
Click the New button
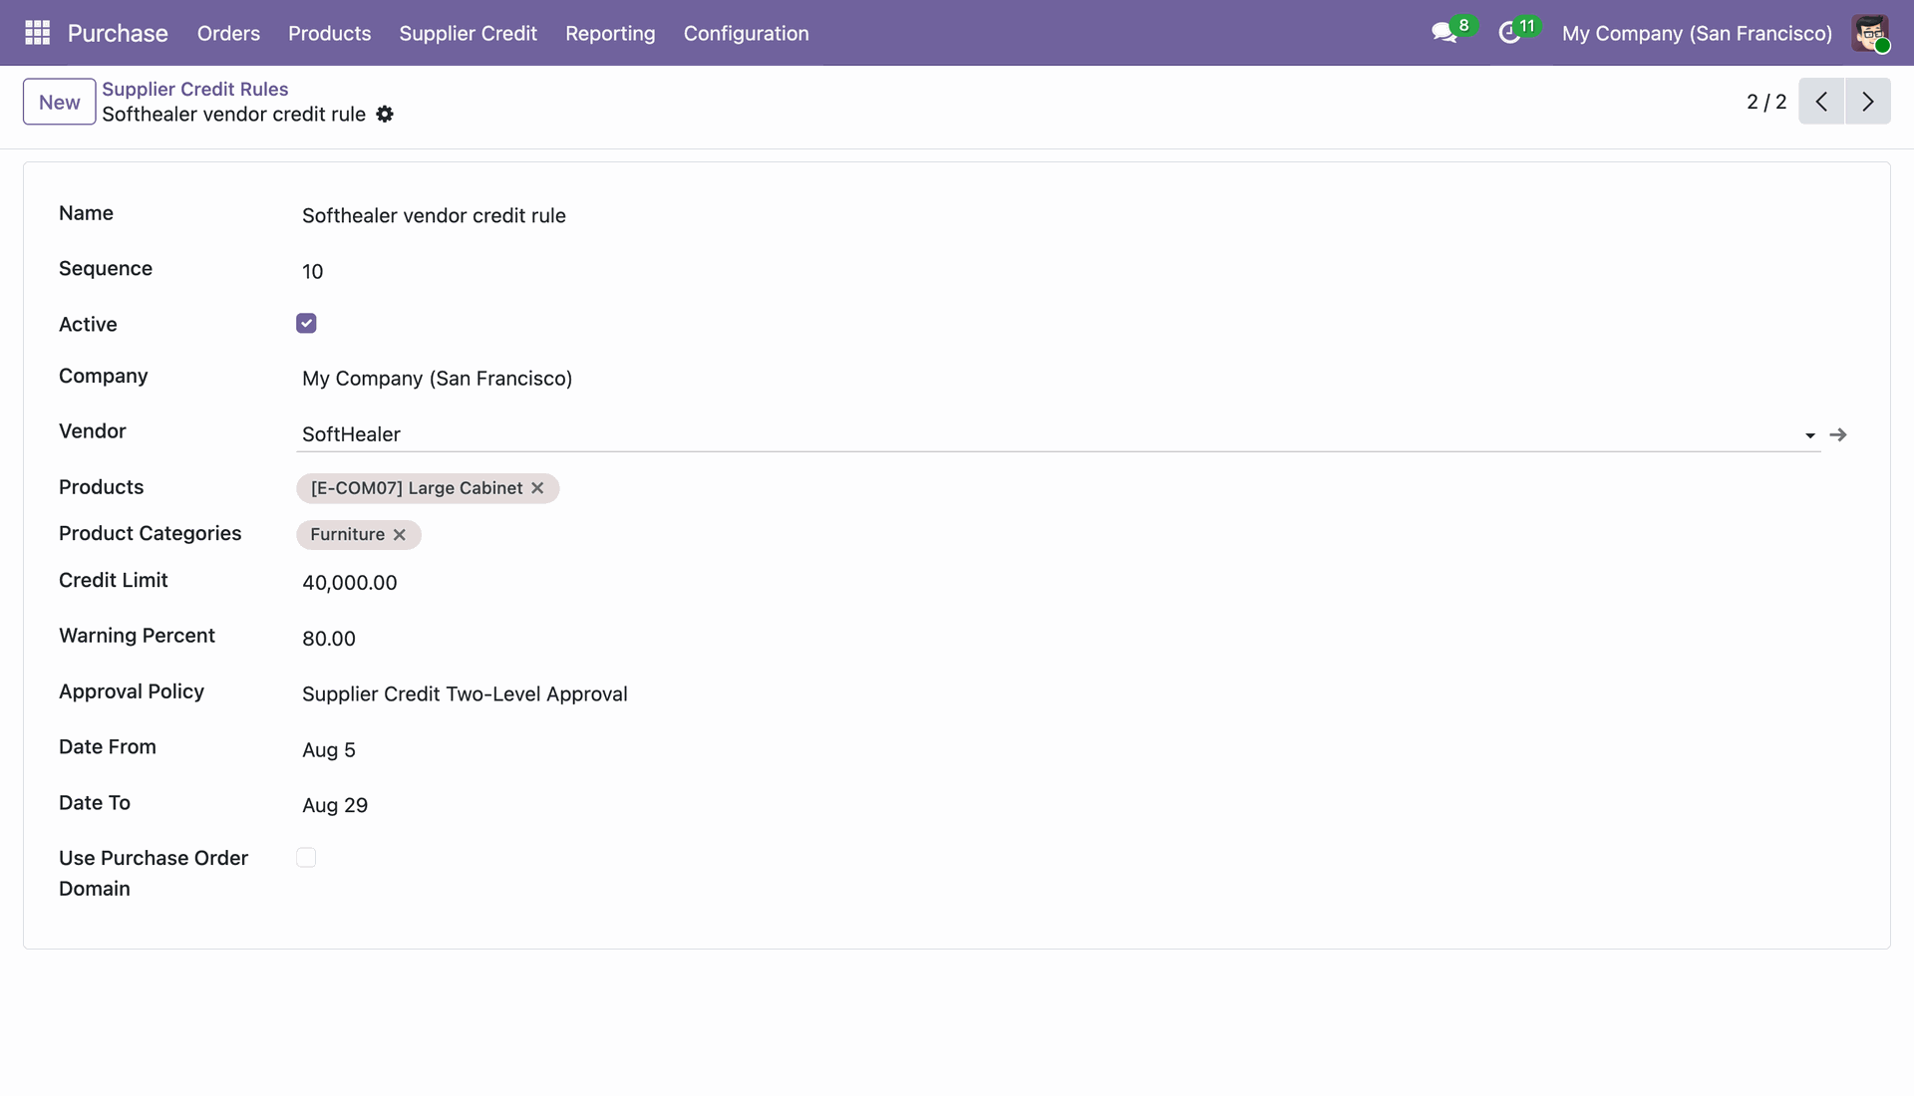click(60, 102)
